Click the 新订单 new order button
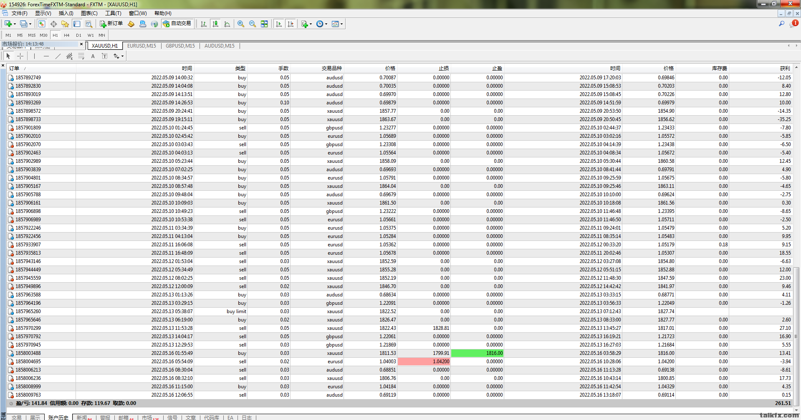This screenshot has height=420, width=801. click(111, 24)
